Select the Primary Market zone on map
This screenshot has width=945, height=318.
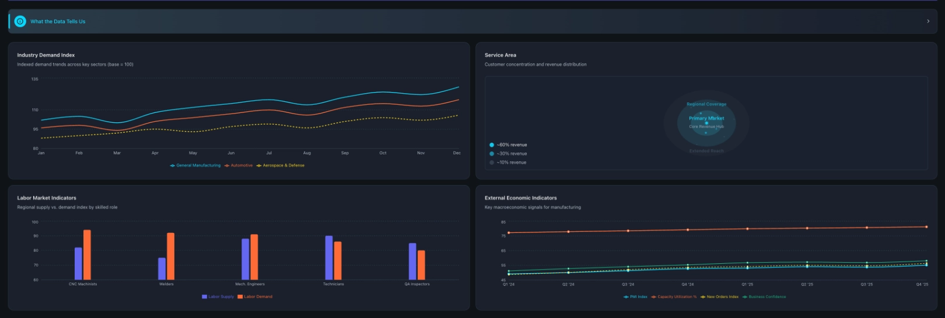pyautogui.click(x=706, y=118)
